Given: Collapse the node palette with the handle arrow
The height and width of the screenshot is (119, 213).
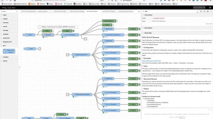Looking at the screenshot, I should pyautogui.click(x=19, y=67).
